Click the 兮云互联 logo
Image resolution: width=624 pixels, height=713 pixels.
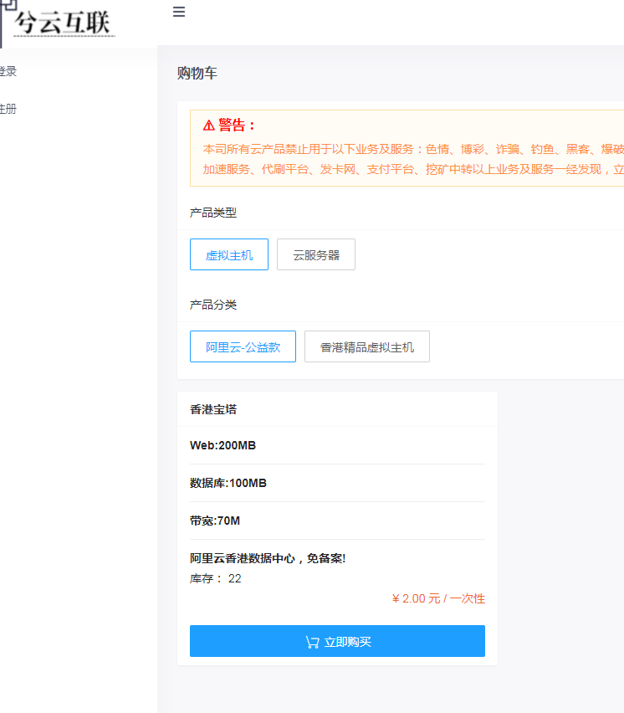[x=57, y=23]
